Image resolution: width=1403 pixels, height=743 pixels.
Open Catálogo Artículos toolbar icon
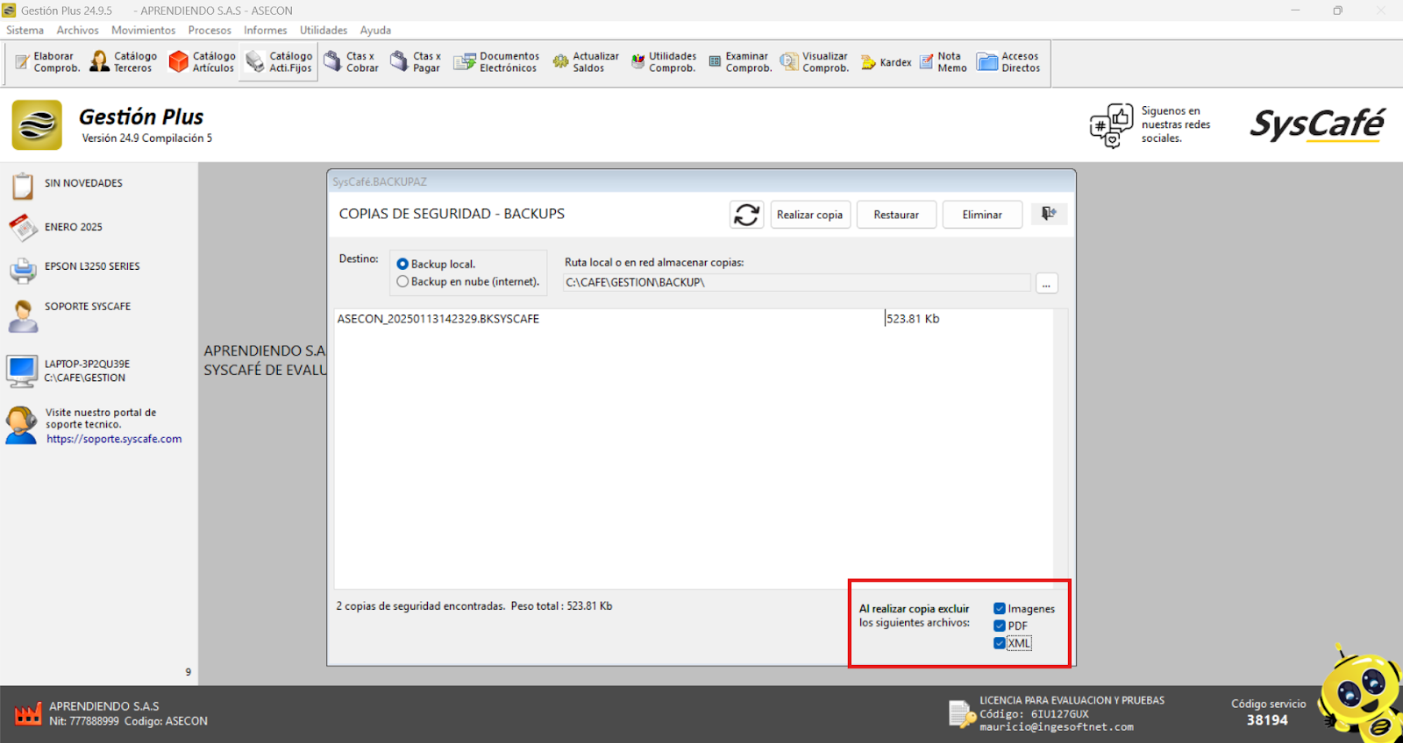[x=202, y=62]
